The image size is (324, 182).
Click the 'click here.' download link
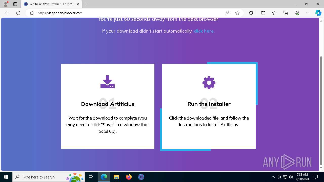(204, 31)
